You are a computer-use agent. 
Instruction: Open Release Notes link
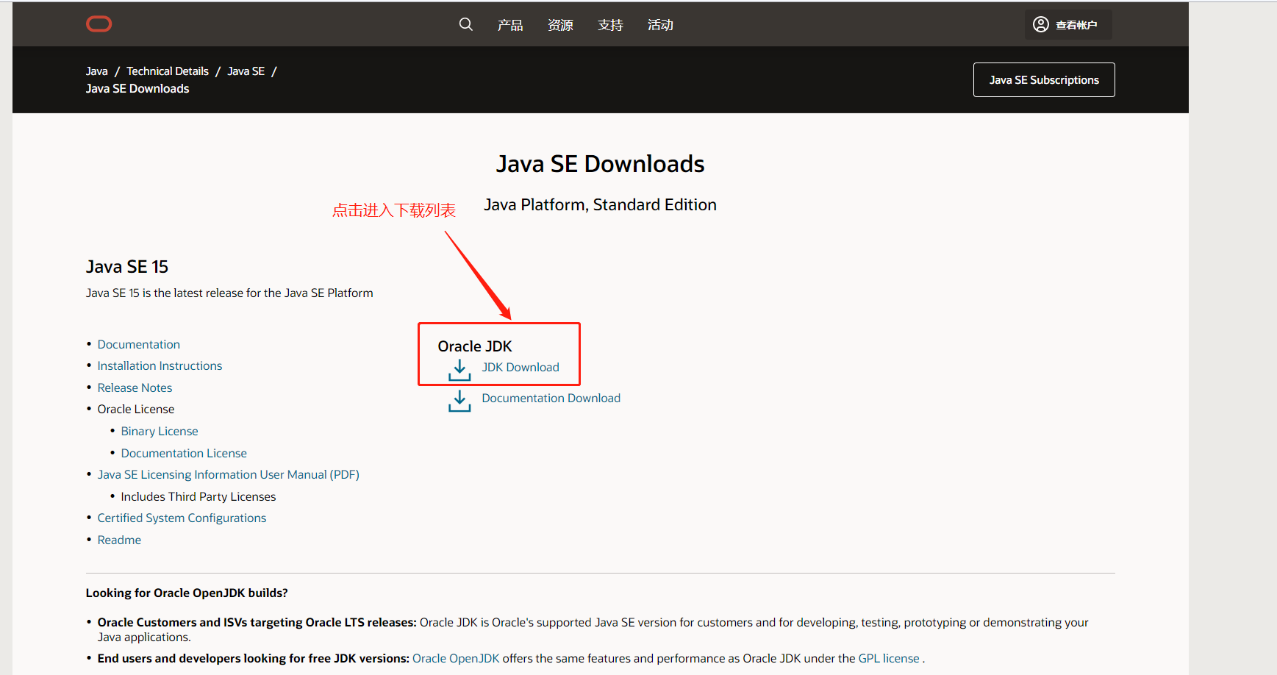(135, 387)
